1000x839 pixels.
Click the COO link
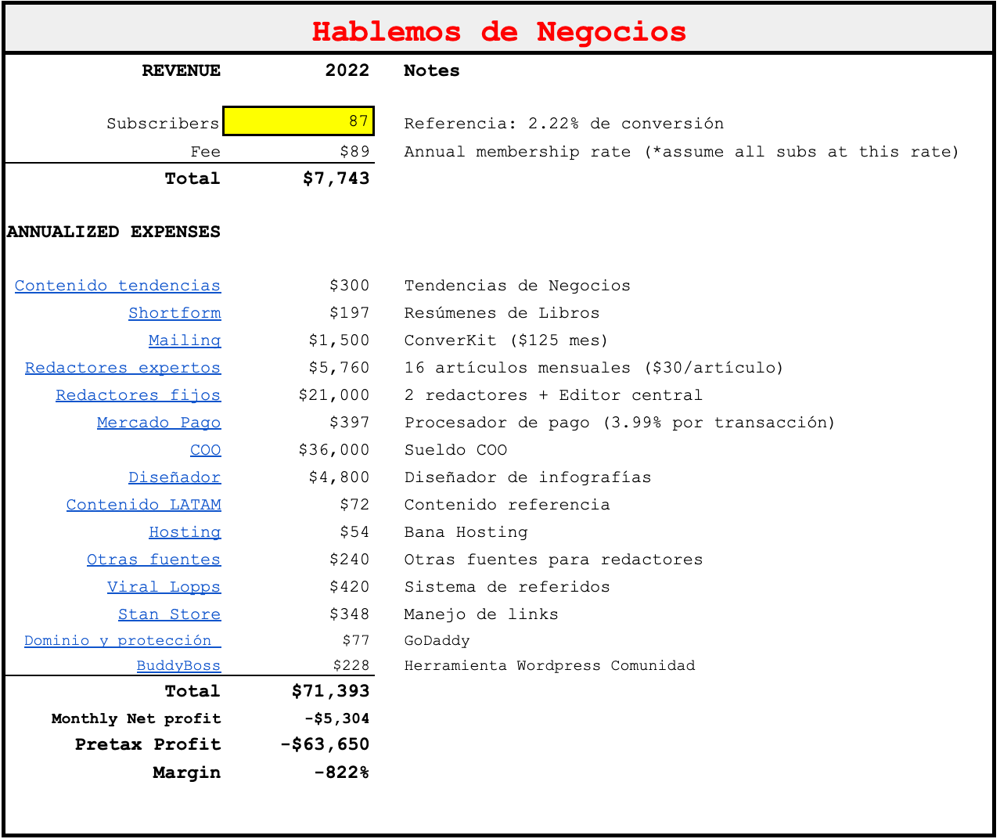[206, 450]
